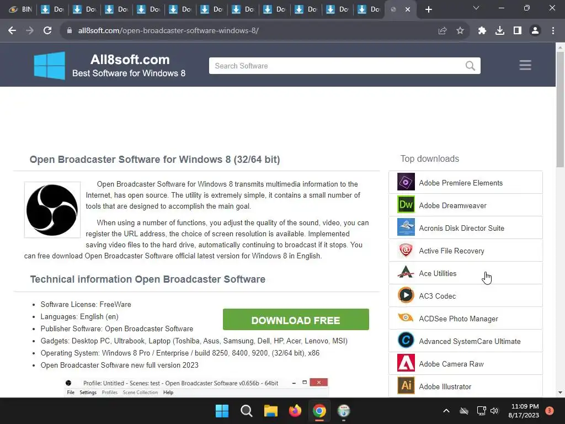Viewport: 565px width, 424px height.
Task: Reload the current page
Action: [x=47, y=31]
